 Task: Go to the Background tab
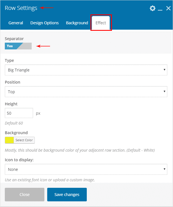[x=77, y=23]
